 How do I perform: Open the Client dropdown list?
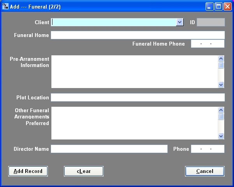point(179,22)
